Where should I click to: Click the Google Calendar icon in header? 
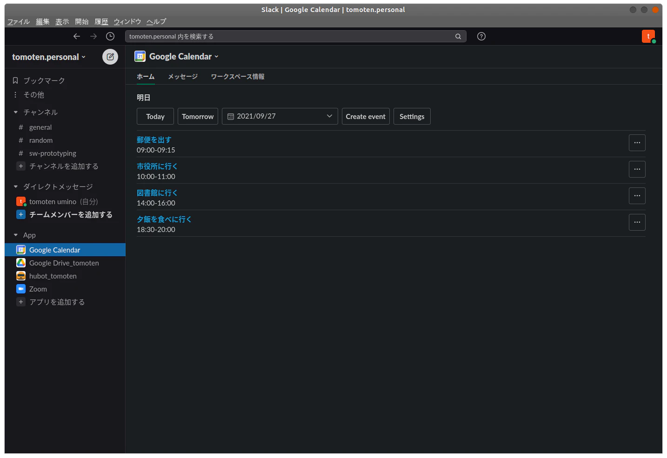(140, 56)
